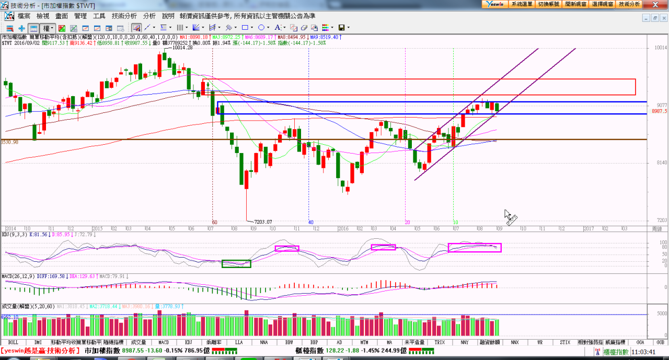Switch to the MACD indicator tab
669x360 pixels.
(164, 342)
